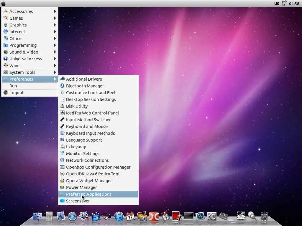Click the Power Manager battery icon
Viewport: 302px width, 226px height.
pyautogui.click(x=62, y=187)
